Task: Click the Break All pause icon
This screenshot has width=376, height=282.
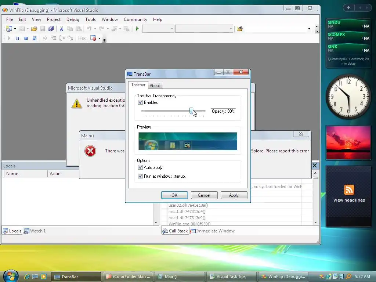Action: pyautogui.click(x=17, y=38)
